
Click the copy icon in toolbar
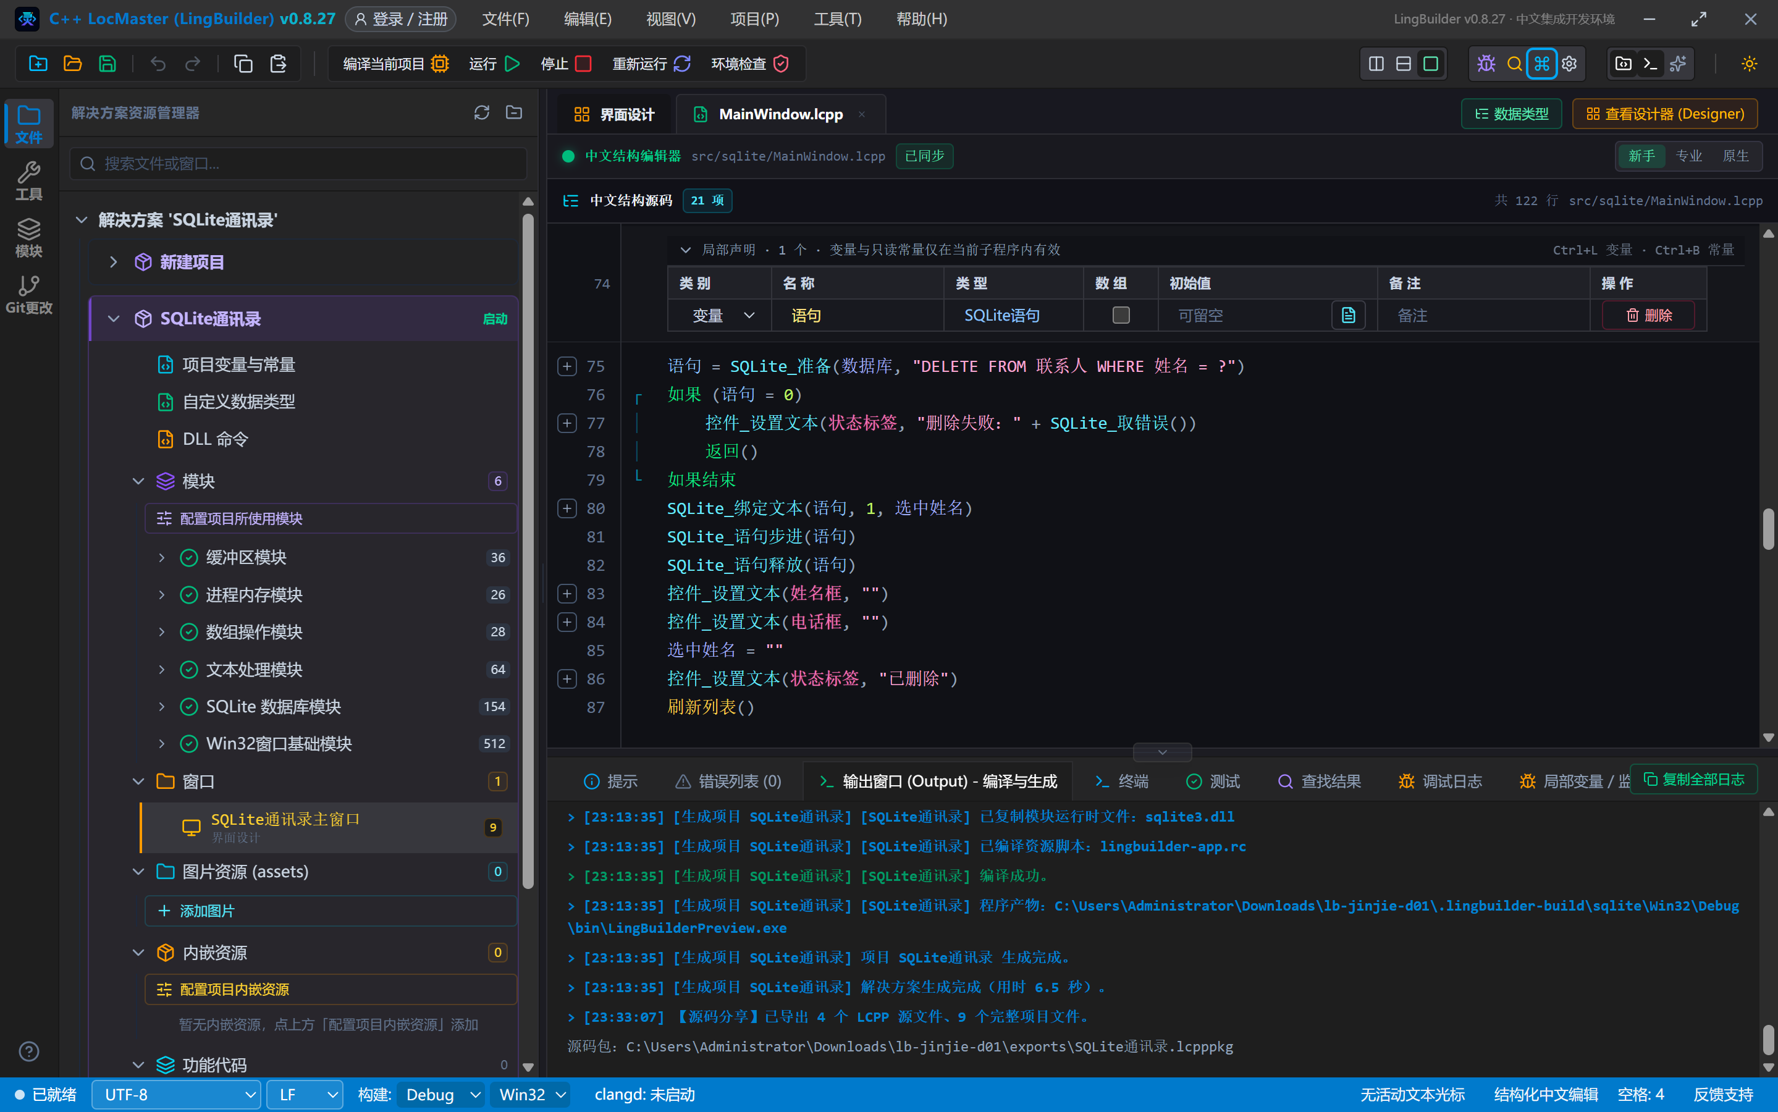243,64
